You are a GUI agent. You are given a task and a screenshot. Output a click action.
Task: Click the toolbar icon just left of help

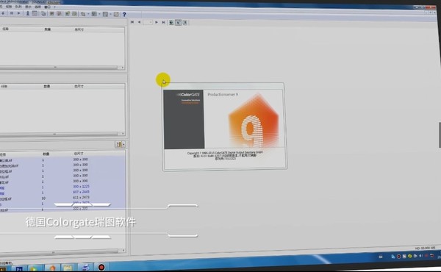pyautogui.click(x=116, y=14)
